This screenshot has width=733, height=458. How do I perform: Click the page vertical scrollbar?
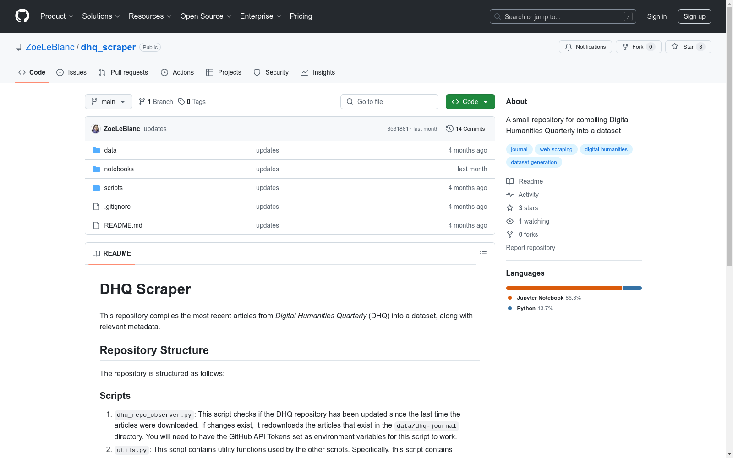tap(730, 137)
